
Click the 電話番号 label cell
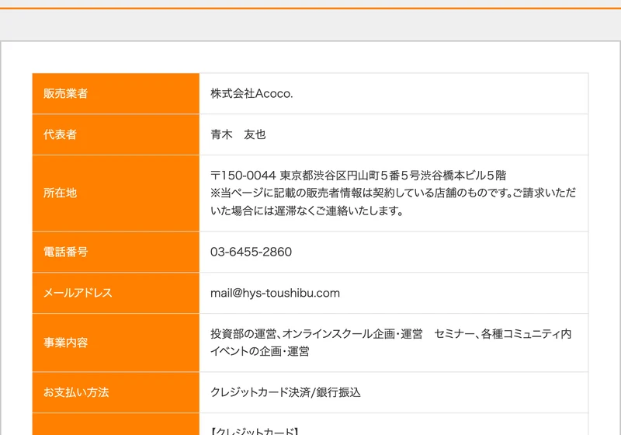[x=116, y=252]
